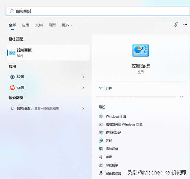
Task: Open the Windows 工具 recent item icon
Action: point(101,116)
